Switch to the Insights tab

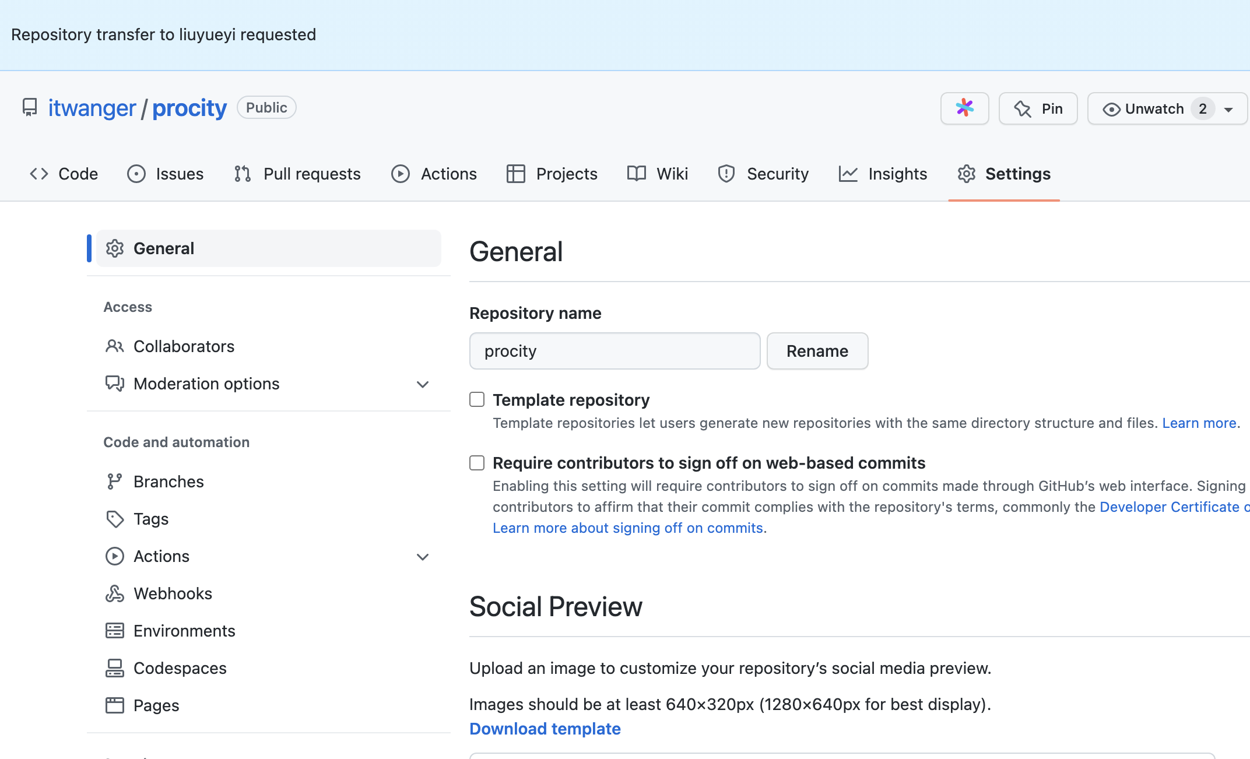coord(883,174)
